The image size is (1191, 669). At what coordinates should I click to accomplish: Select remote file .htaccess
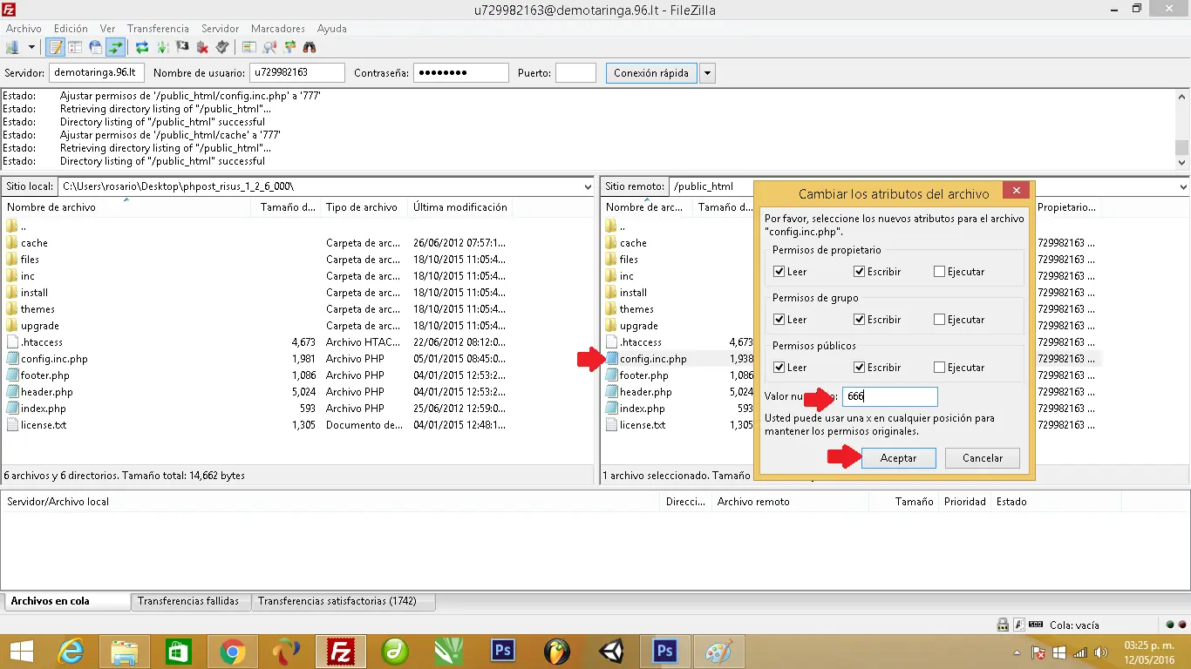(x=641, y=342)
